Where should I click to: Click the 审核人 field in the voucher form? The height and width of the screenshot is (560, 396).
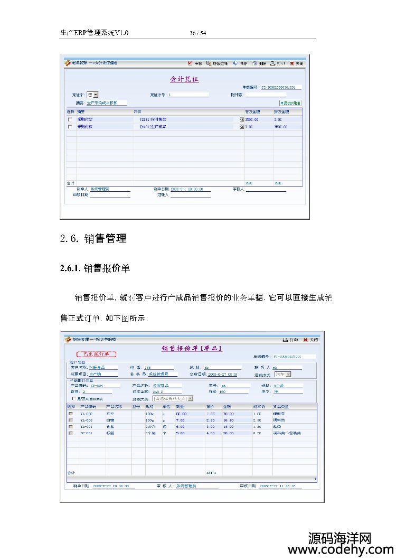pyautogui.click(x=265, y=189)
